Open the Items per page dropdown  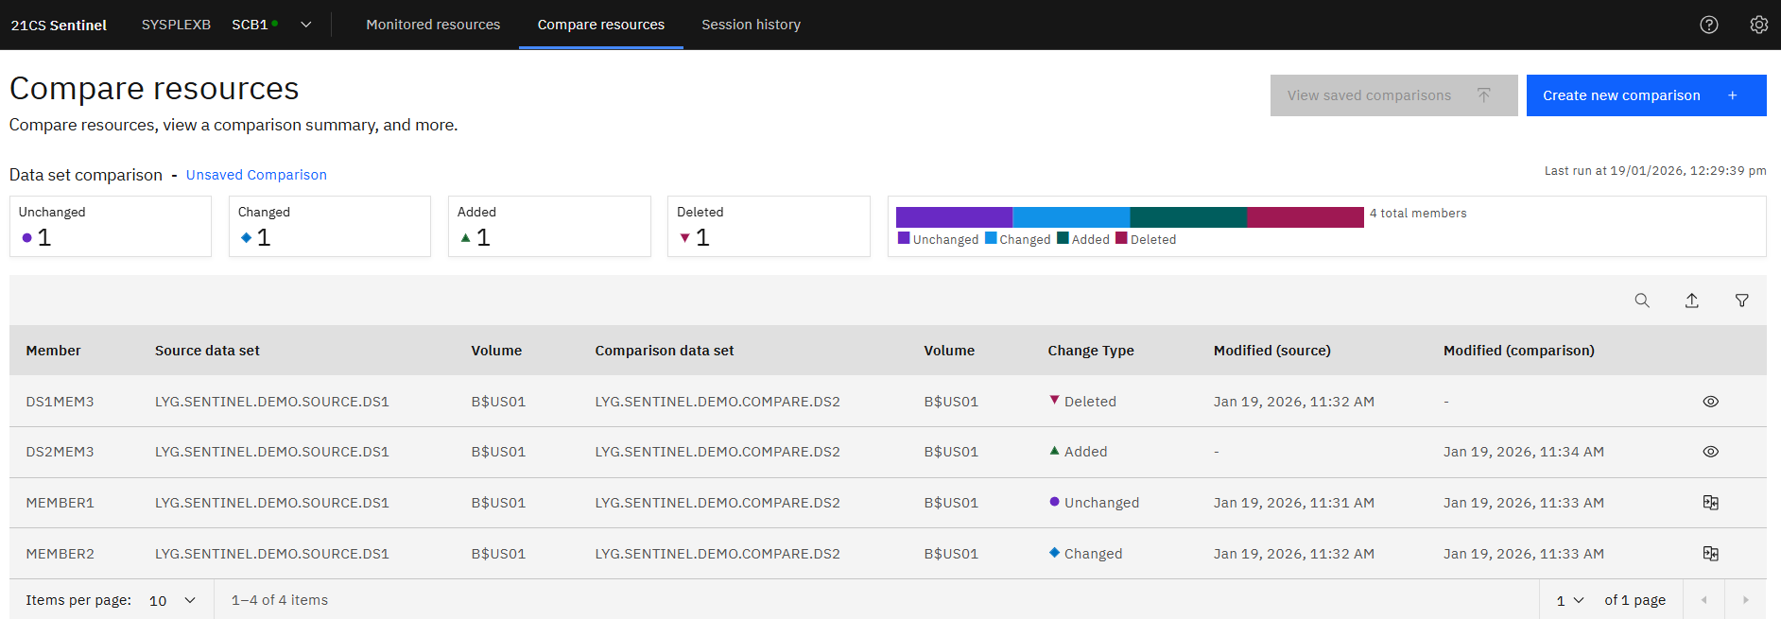[x=173, y=600]
